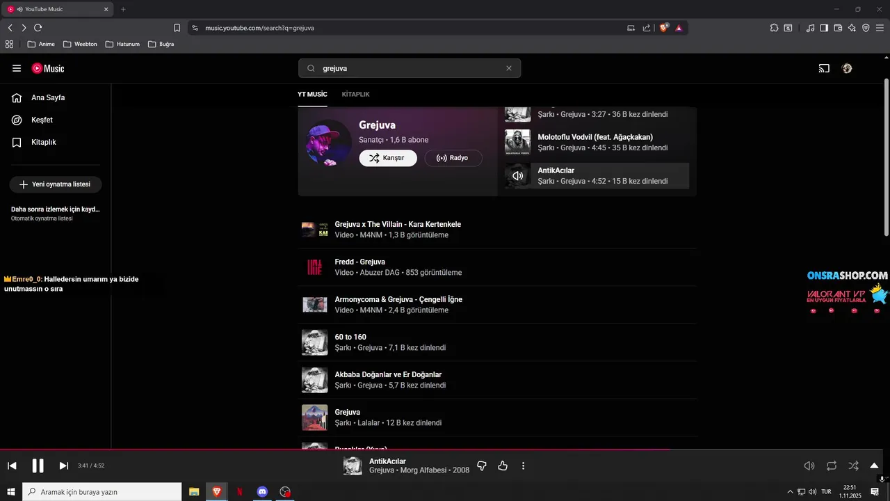Select the YT MUSIC tab
890x501 pixels.
[312, 94]
